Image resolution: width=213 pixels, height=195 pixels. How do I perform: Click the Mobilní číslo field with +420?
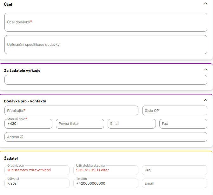[x=29, y=124]
